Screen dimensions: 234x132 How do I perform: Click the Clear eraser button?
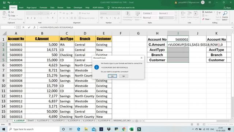click(206, 19)
